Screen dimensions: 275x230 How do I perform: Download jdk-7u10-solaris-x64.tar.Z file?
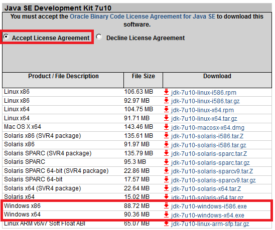206,188
